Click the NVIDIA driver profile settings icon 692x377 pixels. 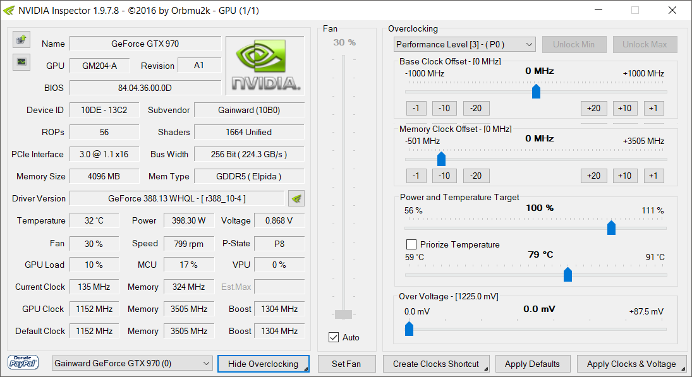(296, 198)
